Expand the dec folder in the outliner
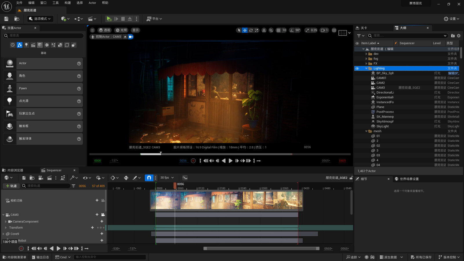 pyautogui.click(x=366, y=54)
